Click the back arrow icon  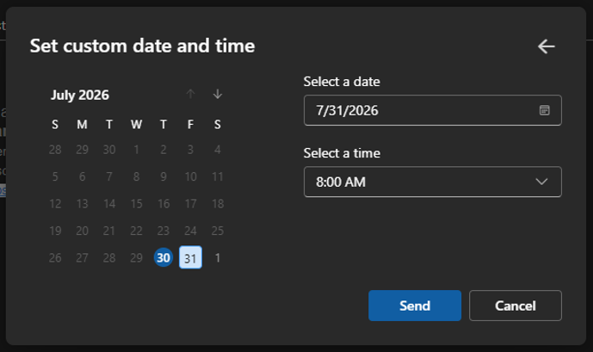(547, 46)
